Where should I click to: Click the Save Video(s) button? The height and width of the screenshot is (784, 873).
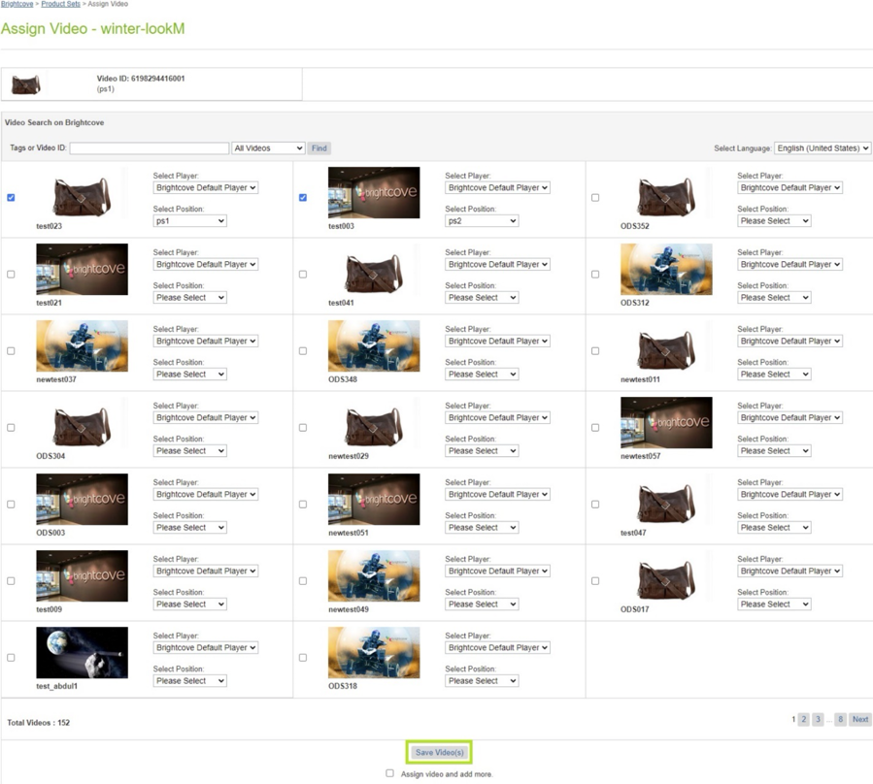[x=438, y=751]
